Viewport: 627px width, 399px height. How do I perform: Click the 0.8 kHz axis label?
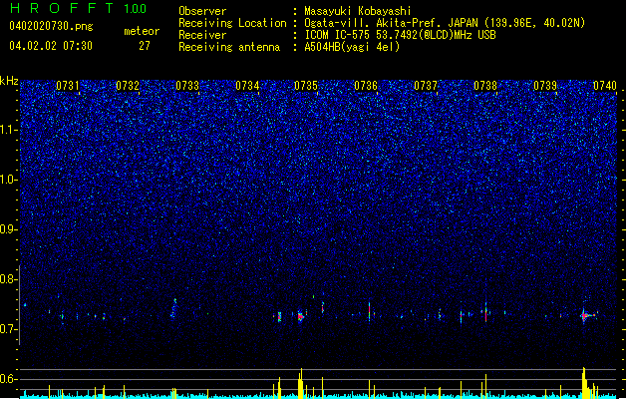coord(9,279)
